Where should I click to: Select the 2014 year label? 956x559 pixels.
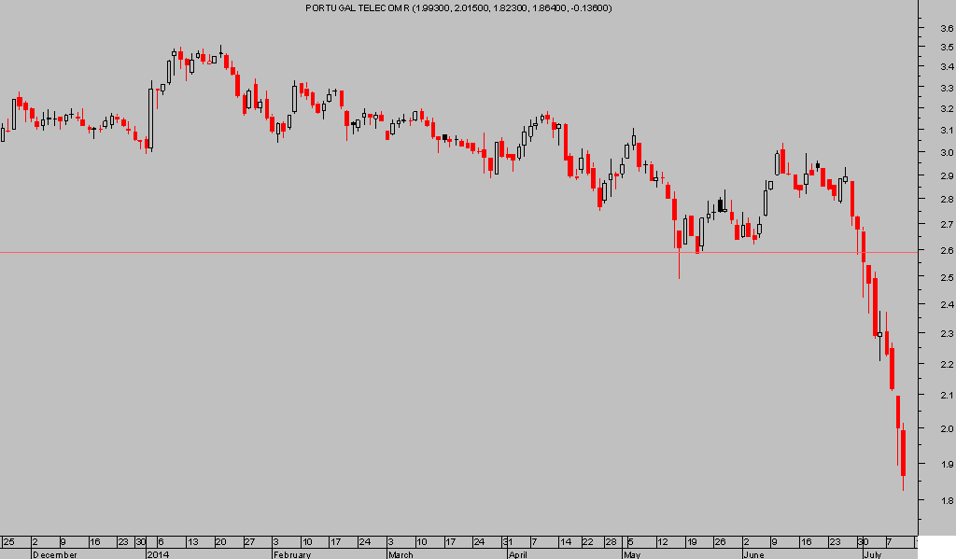[x=159, y=554]
